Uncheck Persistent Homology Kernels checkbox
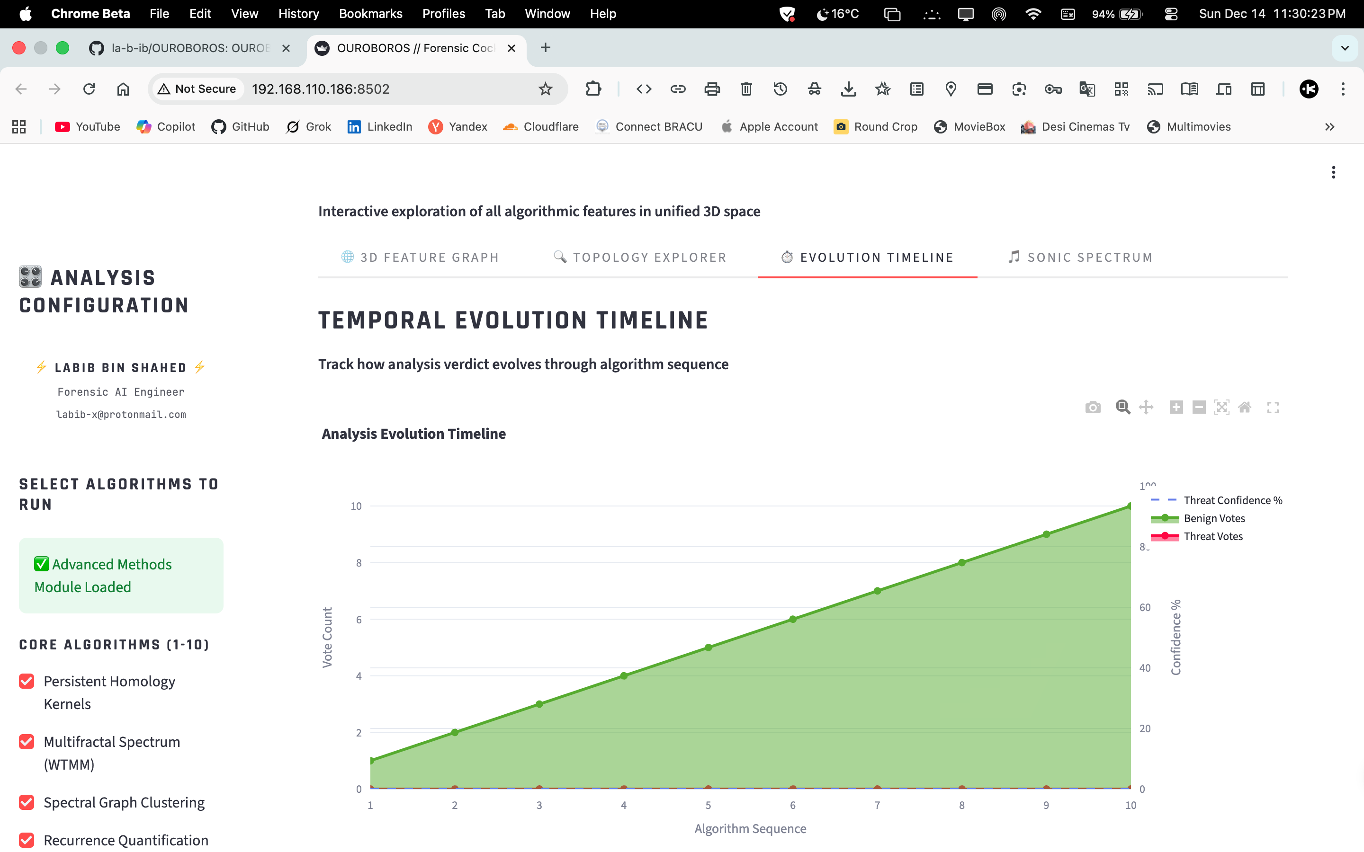 tap(27, 681)
